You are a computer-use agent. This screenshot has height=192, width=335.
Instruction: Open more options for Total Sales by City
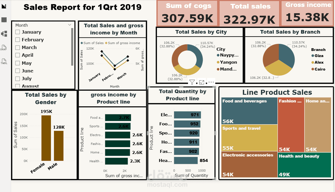pos(211,82)
